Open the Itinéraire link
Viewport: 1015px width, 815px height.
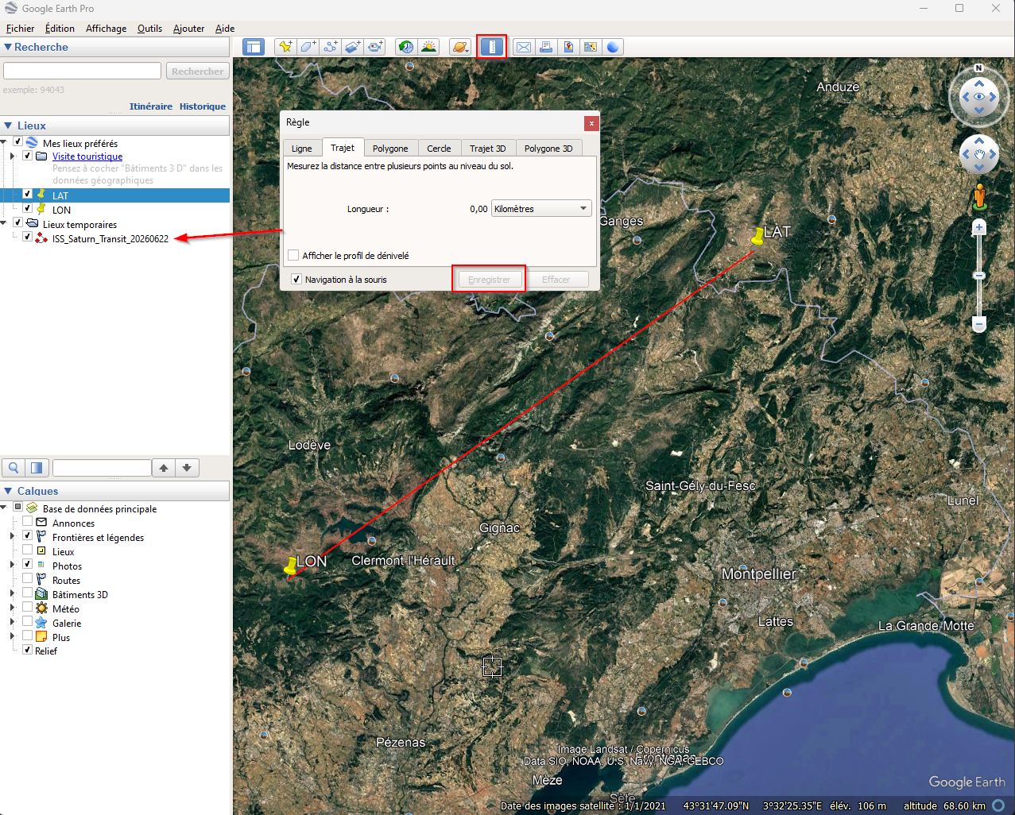(x=151, y=106)
